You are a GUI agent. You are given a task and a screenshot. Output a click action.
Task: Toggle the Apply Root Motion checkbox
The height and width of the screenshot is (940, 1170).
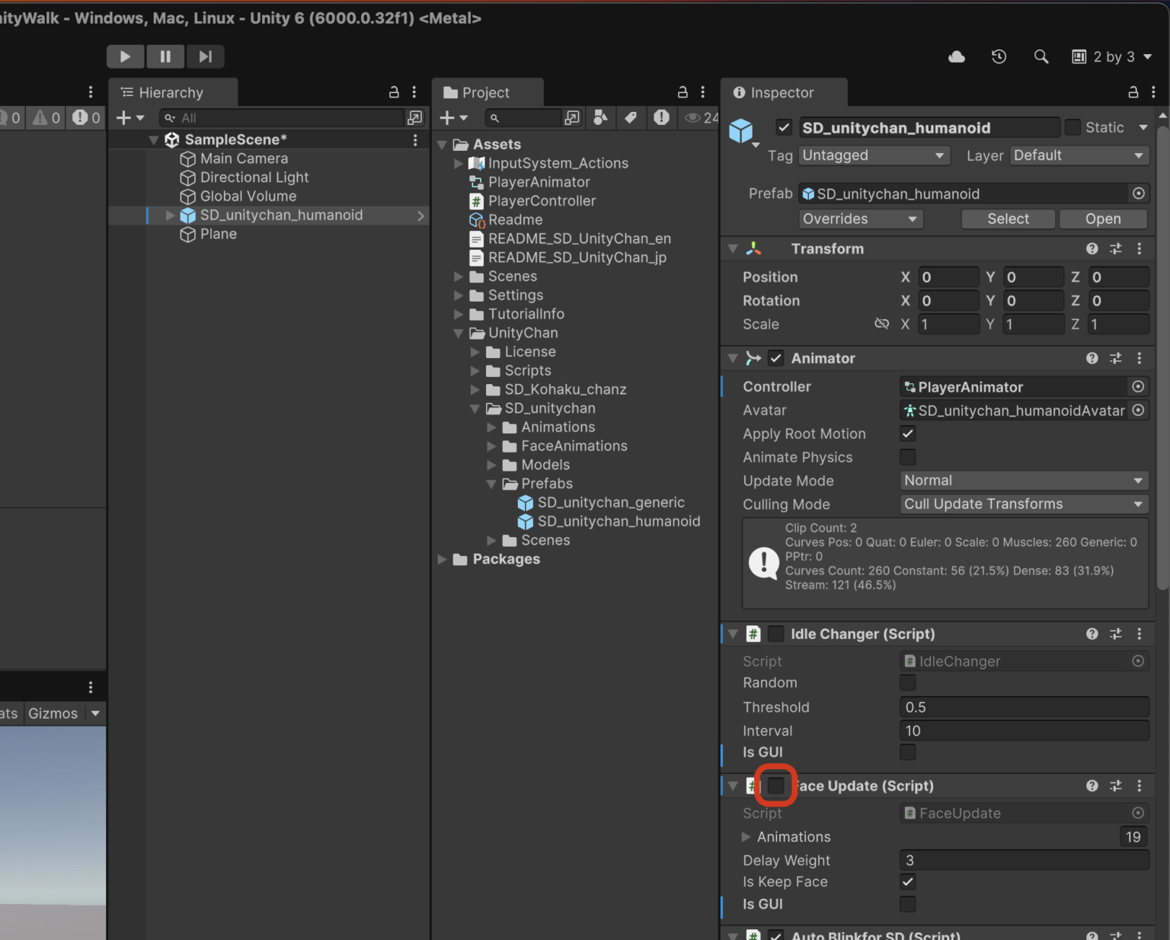point(907,433)
